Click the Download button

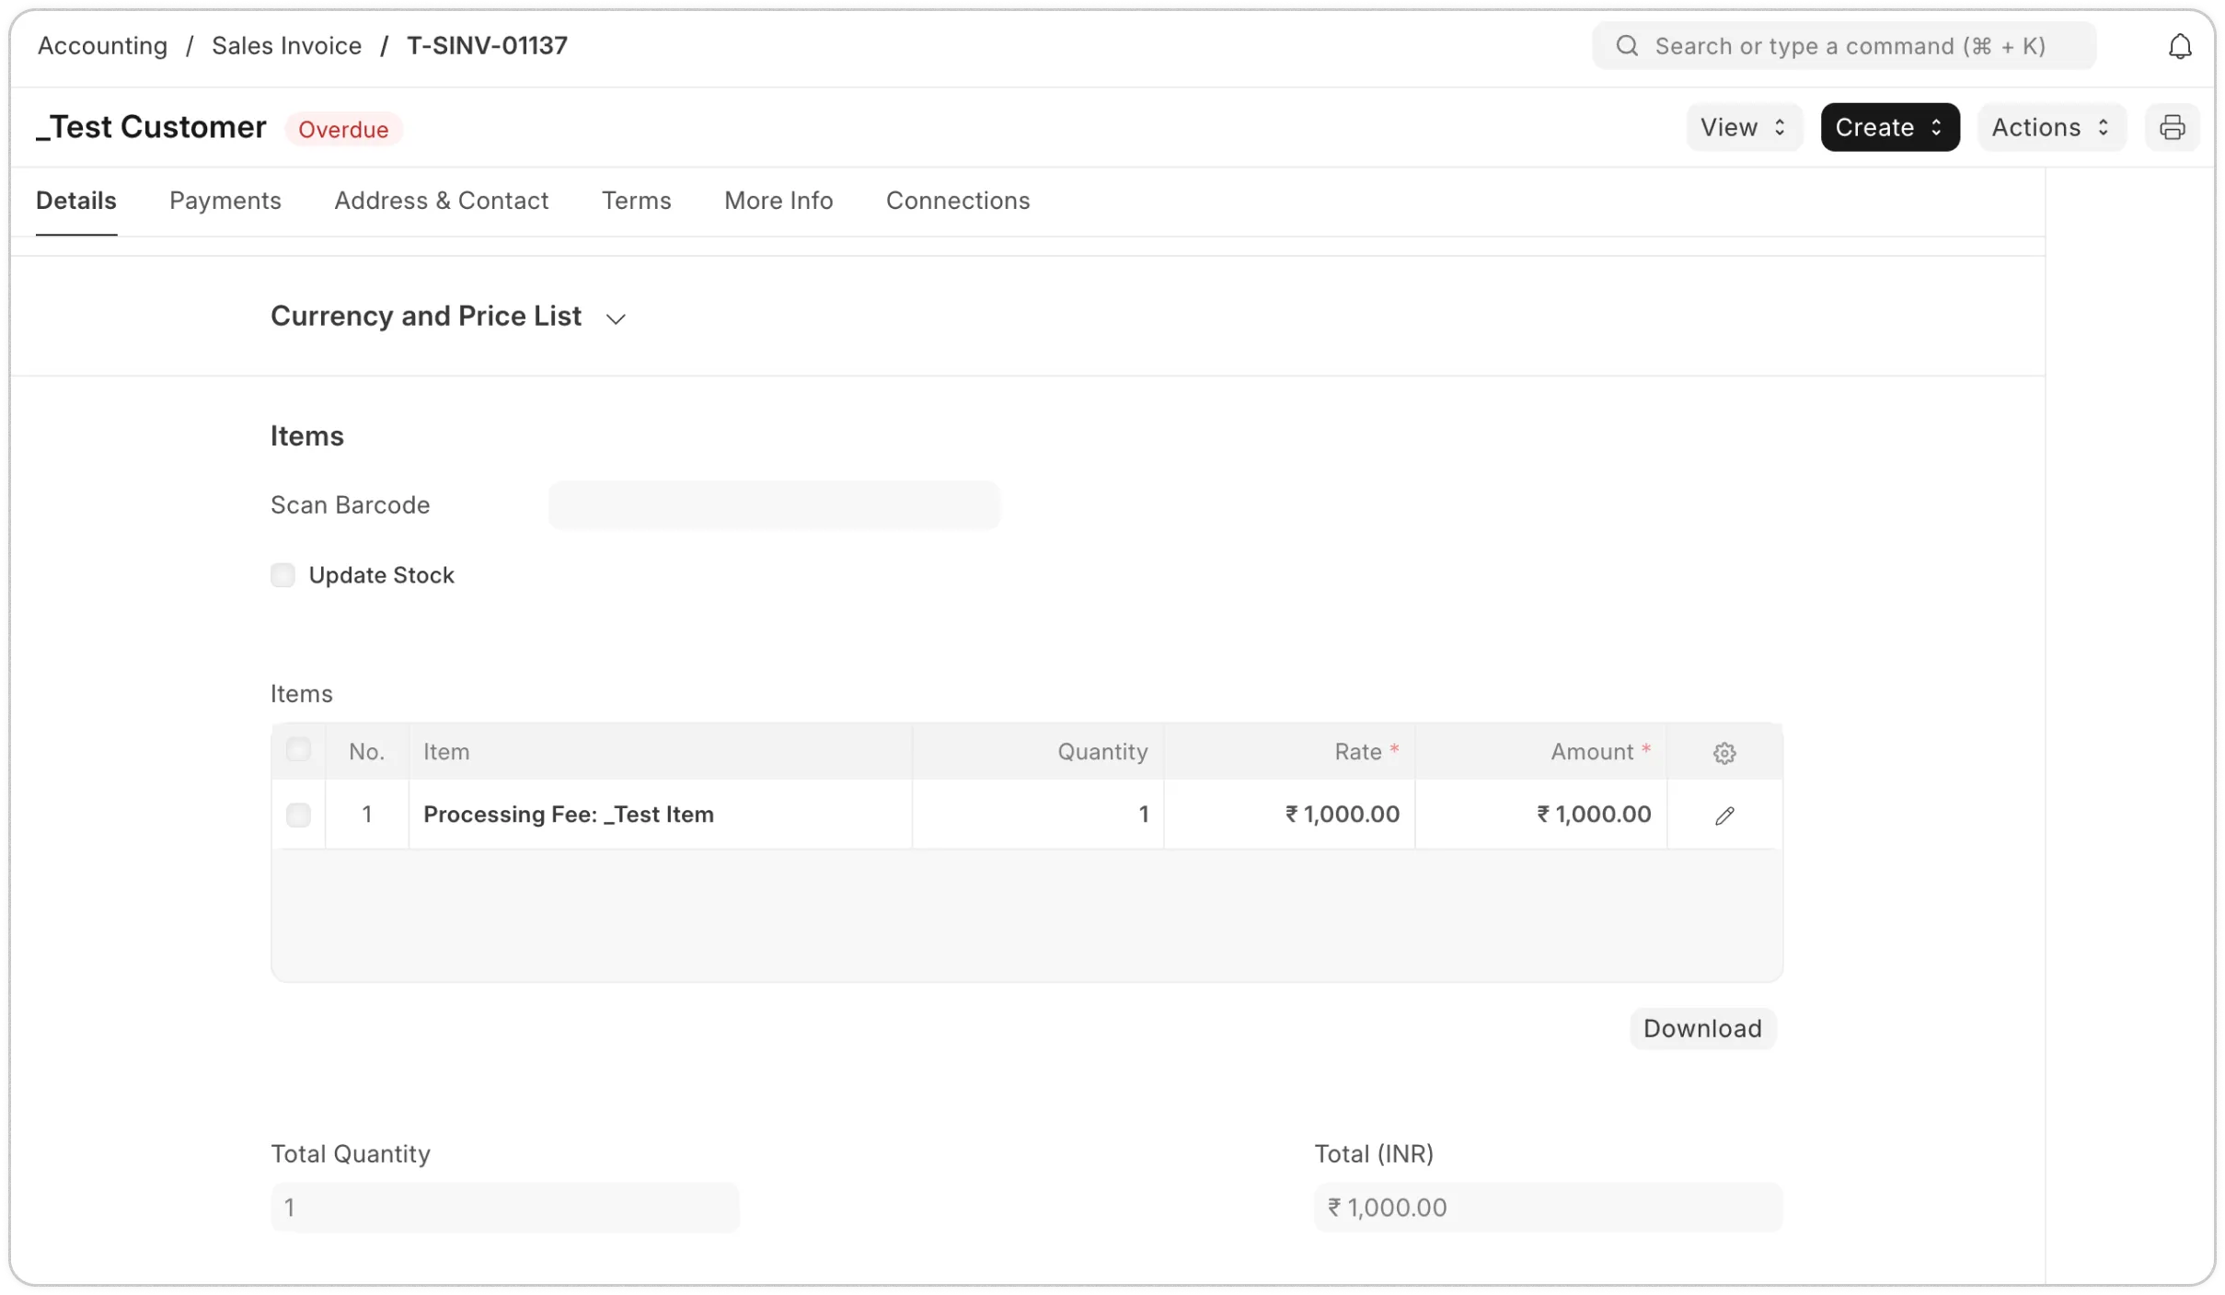pyautogui.click(x=1701, y=1028)
